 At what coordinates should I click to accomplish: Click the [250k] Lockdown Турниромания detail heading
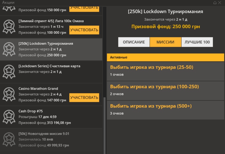click(166, 12)
